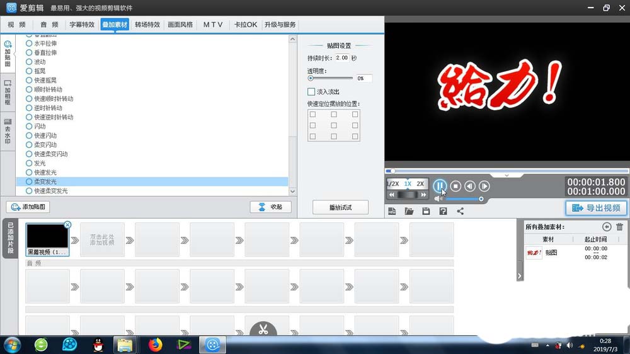Expand the chevron below the preview progress bar
The image size is (630, 354).
(507, 175)
